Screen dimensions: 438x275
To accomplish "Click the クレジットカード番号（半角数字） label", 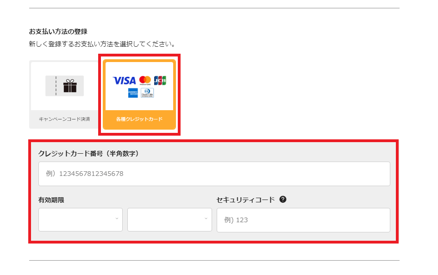I will 88,154.
